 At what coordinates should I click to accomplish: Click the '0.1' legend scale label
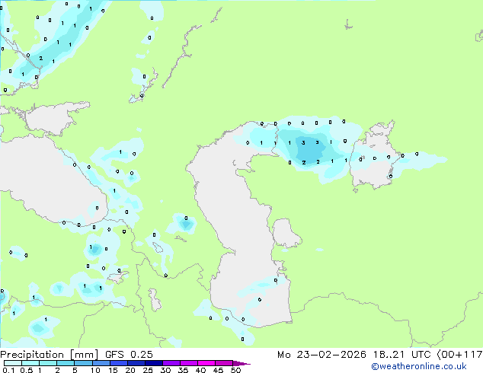[x=8, y=370]
